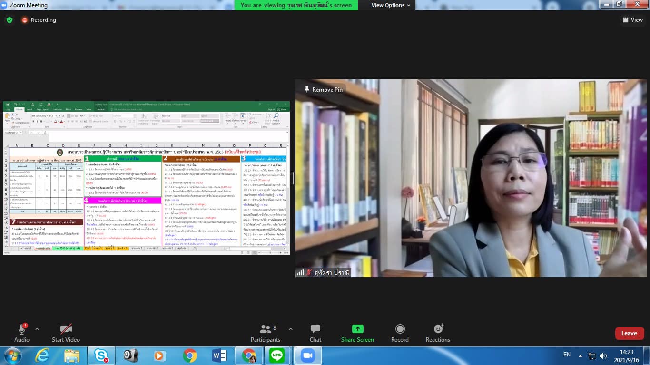Open Google Chrome from the taskbar
The width and height of the screenshot is (650, 365).
coord(190,355)
